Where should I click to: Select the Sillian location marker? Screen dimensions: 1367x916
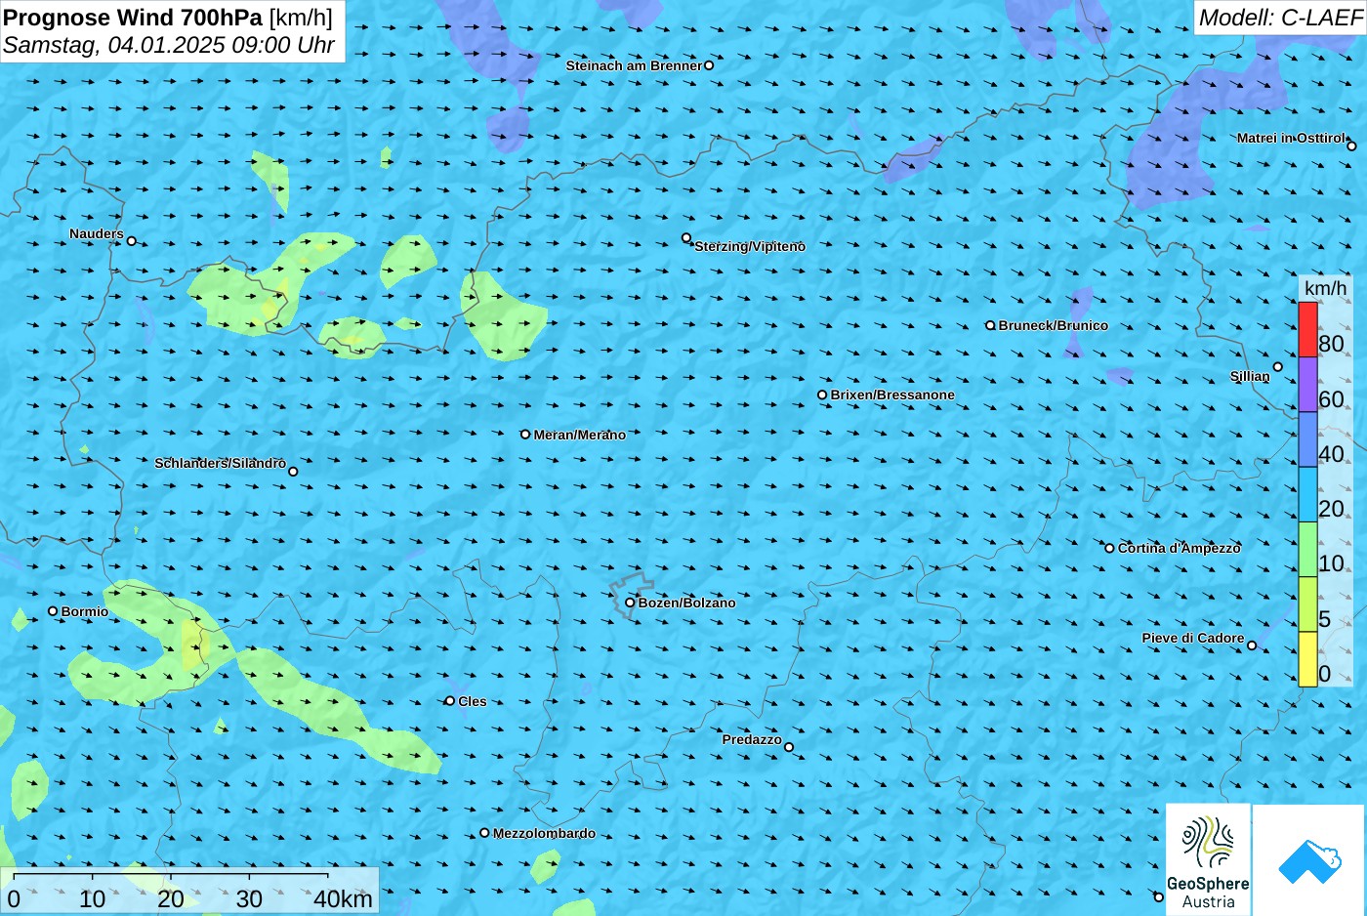1277,367
